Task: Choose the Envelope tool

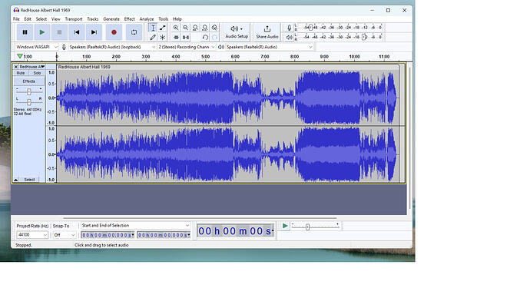Action: [163, 28]
